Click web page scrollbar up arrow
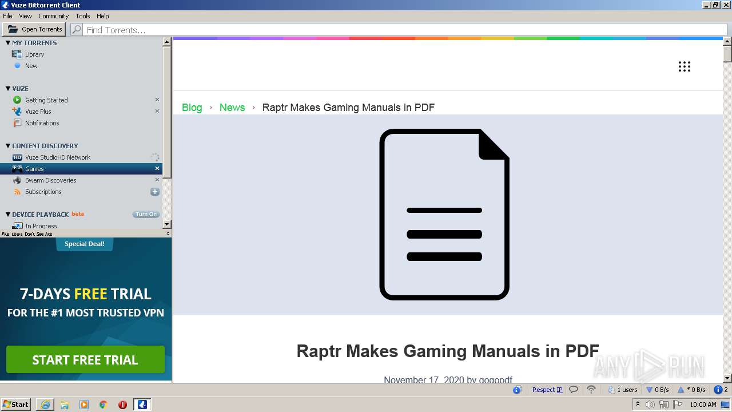 (727, 41)
